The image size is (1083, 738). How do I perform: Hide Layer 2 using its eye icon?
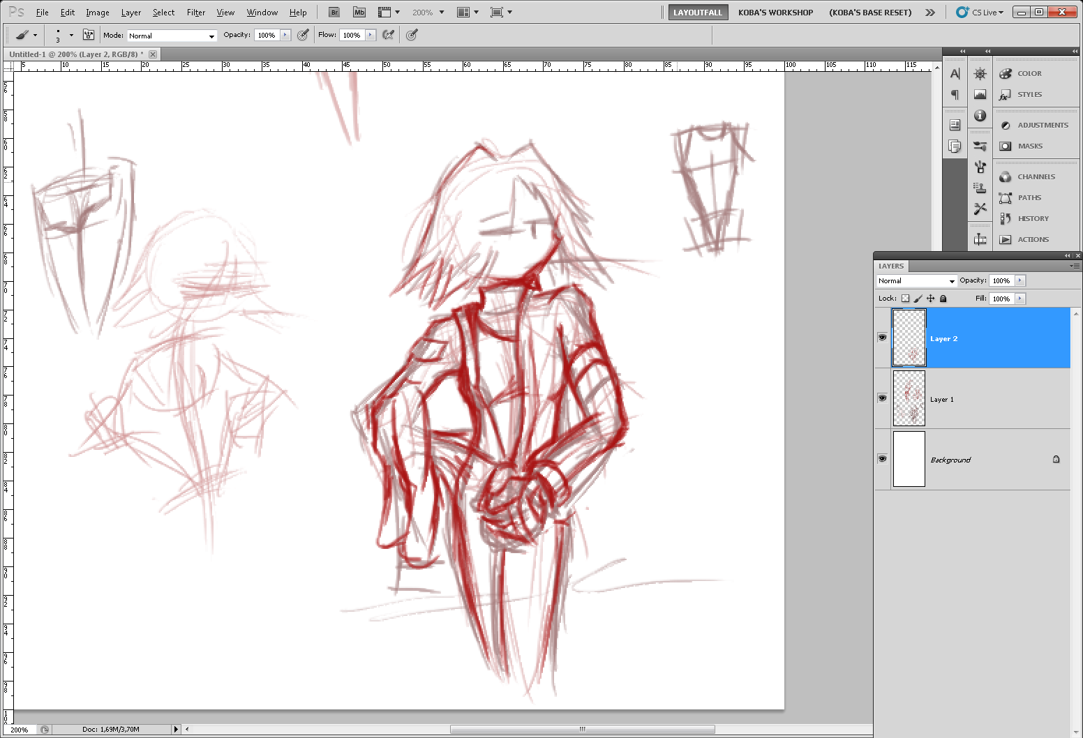883,338
